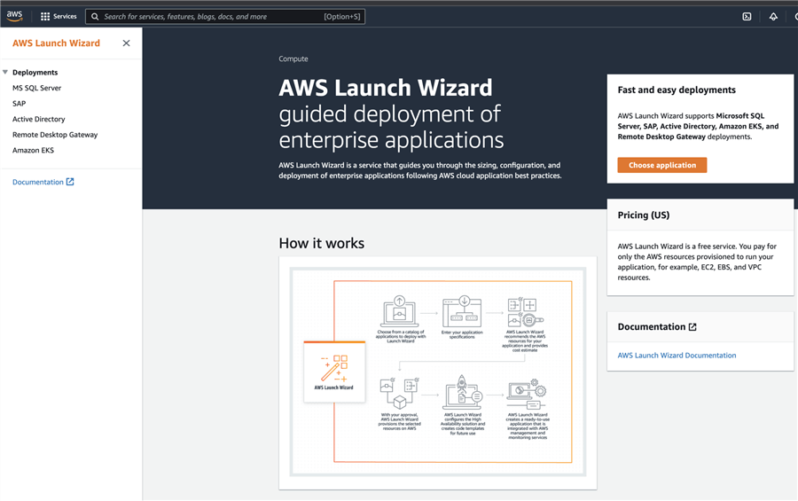Close the AWS Launch Wizard side panel

pyautogui.click(x=126, y=43)
